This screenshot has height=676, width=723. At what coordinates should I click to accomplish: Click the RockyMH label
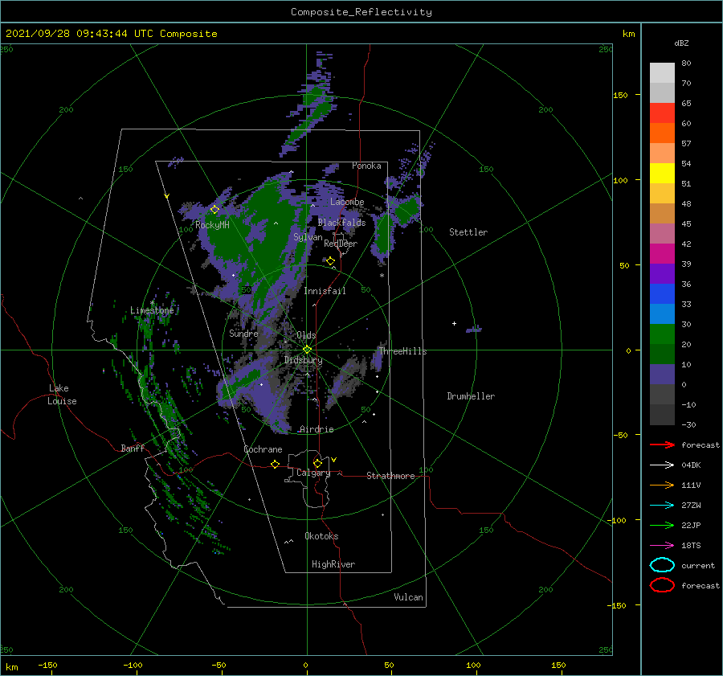[x=212, y=225]
